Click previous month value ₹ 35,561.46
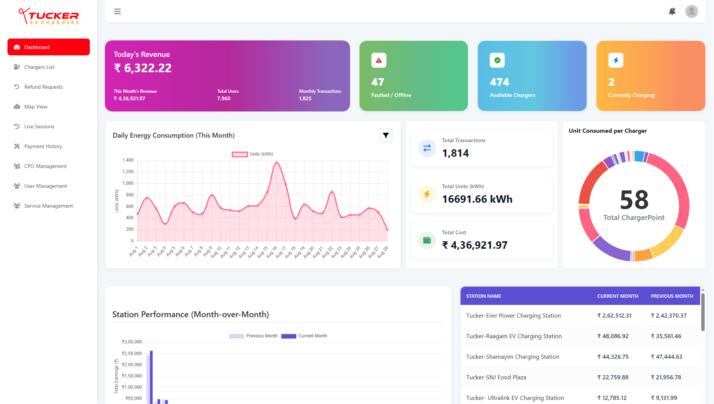714x404 pixels. coord(666,336)
